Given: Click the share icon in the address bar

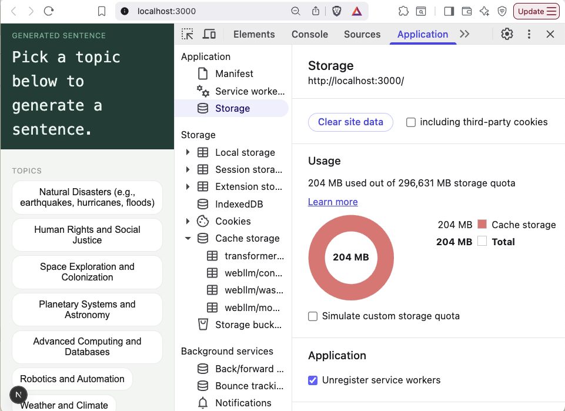Looking at the screenshot, I should [316, 11].
